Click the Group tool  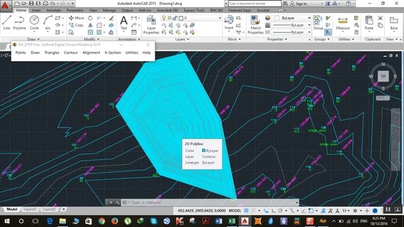(x=318, y=23)
